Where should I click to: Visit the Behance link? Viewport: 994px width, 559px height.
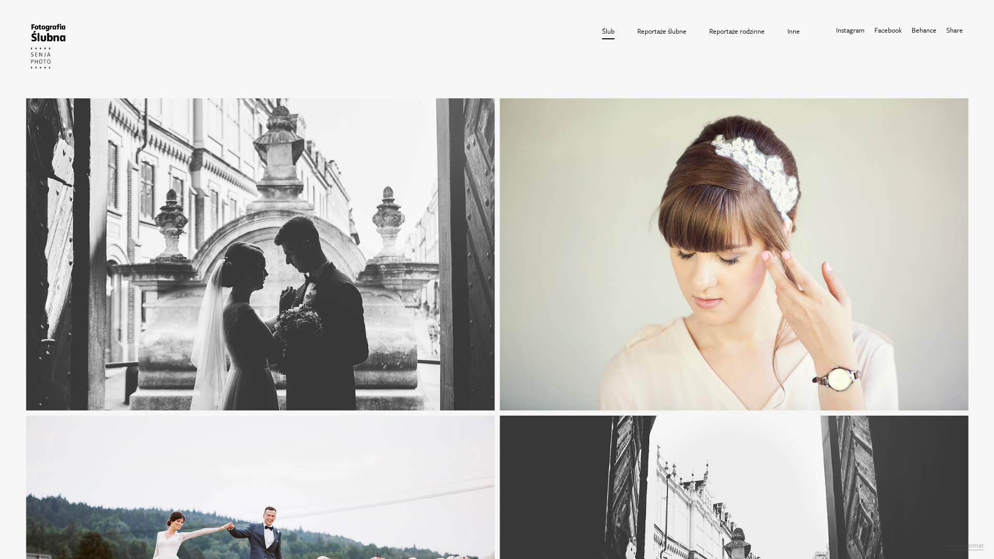[x=924, y=31]
